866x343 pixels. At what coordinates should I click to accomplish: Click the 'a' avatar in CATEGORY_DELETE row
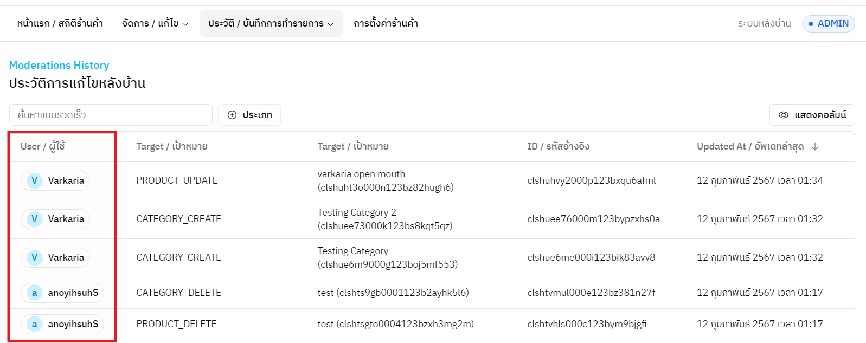[x=35, y=293]
